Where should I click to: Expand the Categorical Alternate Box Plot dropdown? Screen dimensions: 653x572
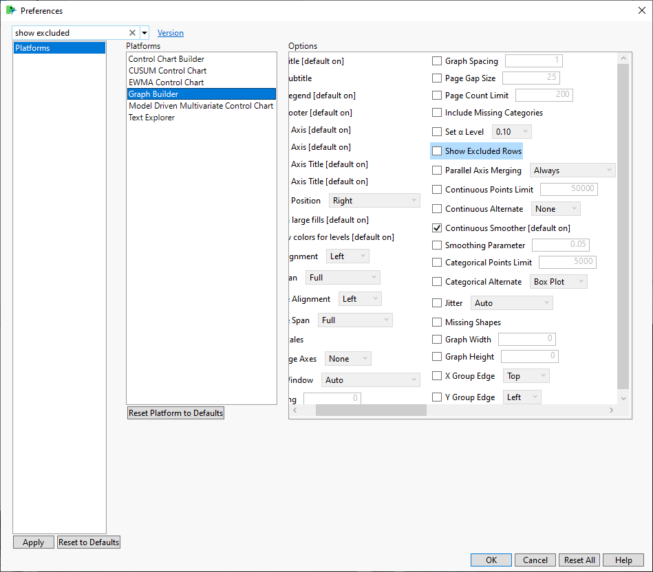[x=559, y=282]
